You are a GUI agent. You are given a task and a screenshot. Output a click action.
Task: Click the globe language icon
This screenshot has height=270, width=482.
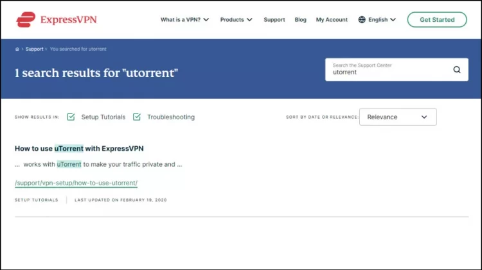[x=362, y=20]
